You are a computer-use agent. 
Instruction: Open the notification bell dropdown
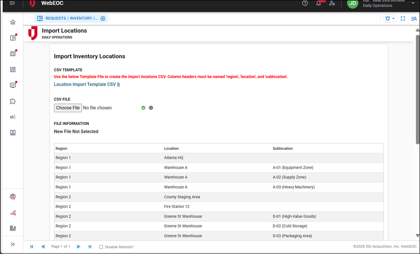click(390, 18)
